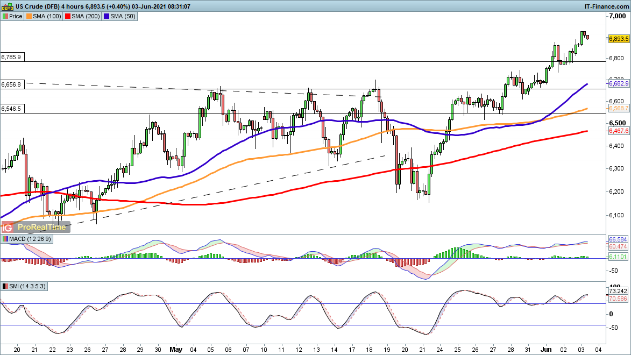The image size is (631, 355).
Task: Click the May label on date axis
Action: point(176,349)
